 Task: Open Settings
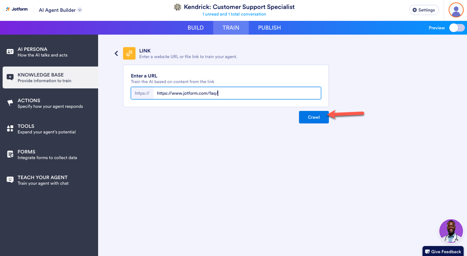424,10
